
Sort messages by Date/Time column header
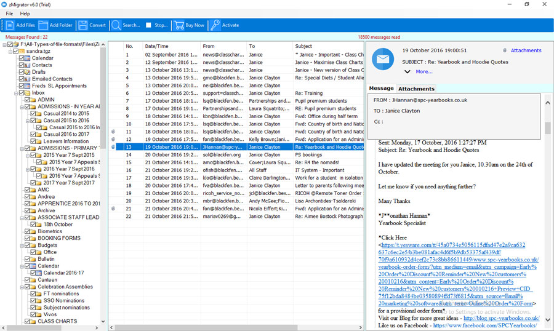(x=171, y=46)
